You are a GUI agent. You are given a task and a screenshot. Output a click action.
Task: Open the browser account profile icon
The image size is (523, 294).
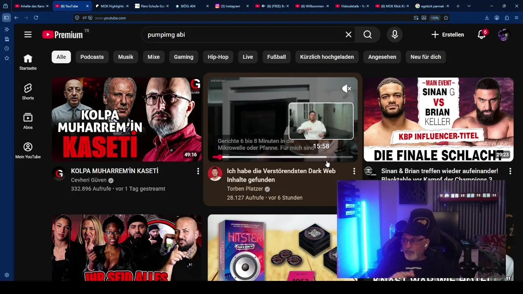(x=497, y=18)
